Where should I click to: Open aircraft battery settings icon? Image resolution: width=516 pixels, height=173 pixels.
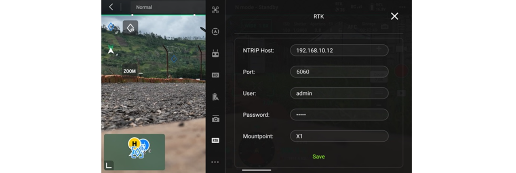click(215, 97)
